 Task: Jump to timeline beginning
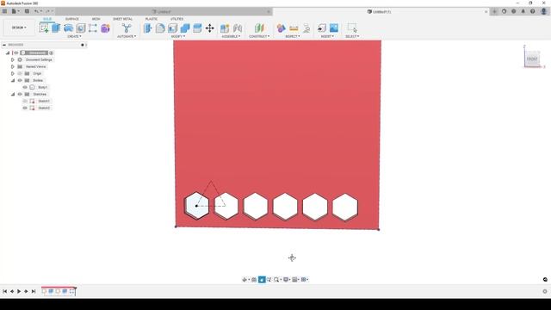click(5, 291)
